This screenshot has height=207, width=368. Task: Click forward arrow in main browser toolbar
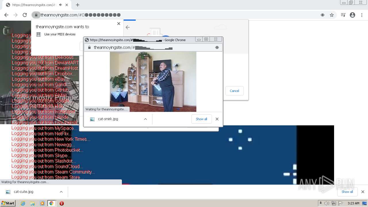click(16, 15)
